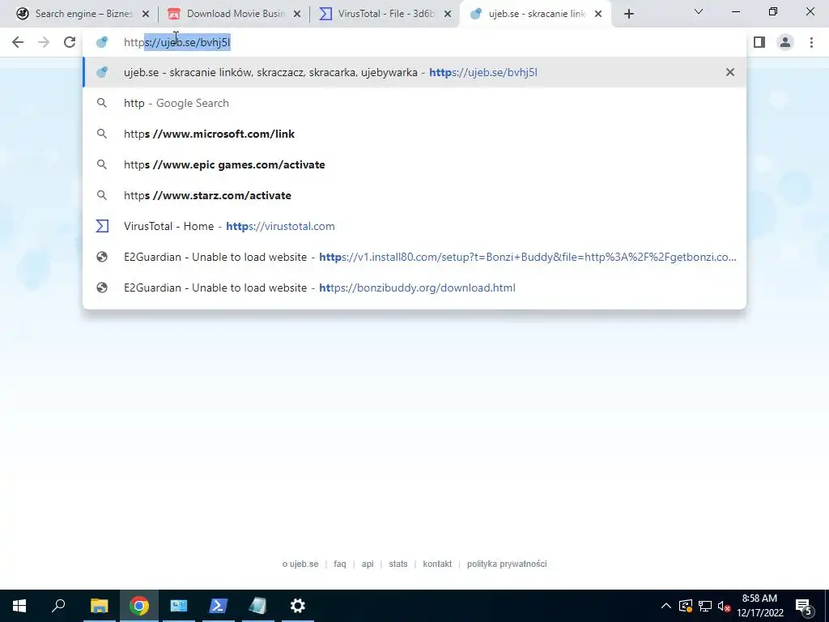
Task: Open Windows taskbar search
Action: [x=58, y=606]
